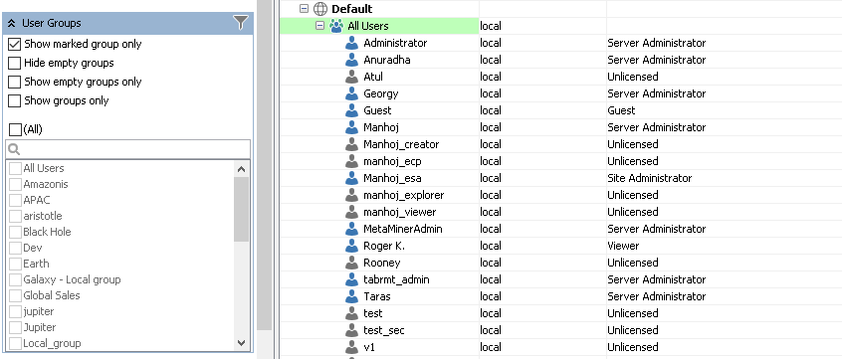Image resolution: width=842 pixels, height=359 pixels.
Task: Enable Hide empty groups checkbox
Action: tap(15, 63)
